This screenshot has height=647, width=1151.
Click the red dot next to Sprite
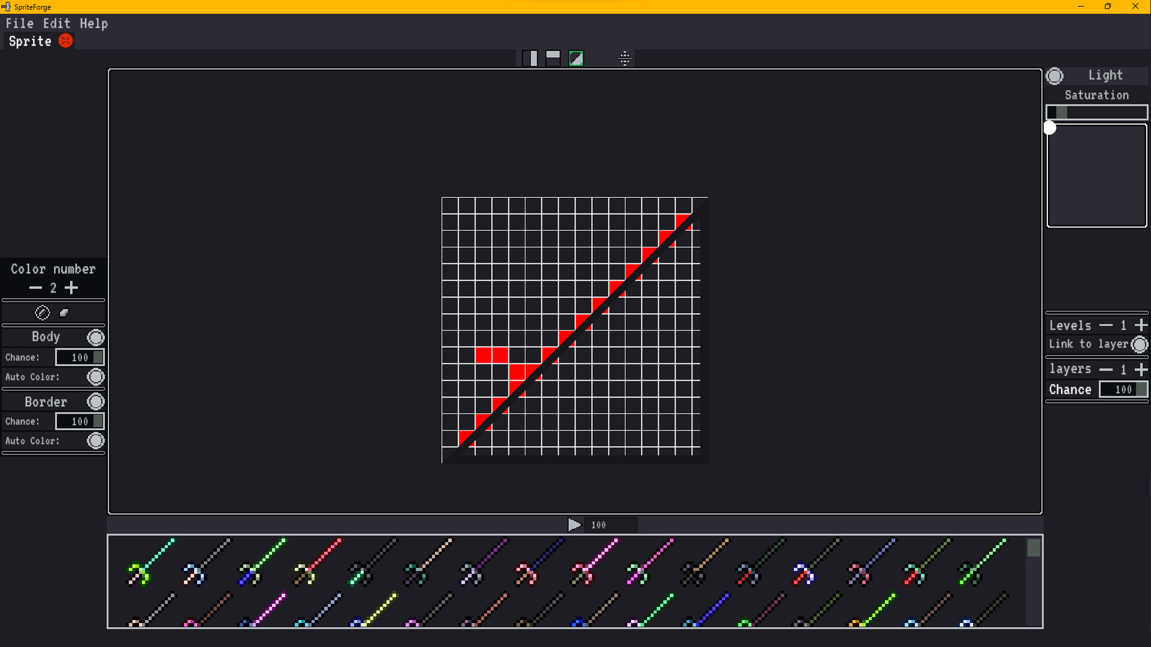pos(66,41)
